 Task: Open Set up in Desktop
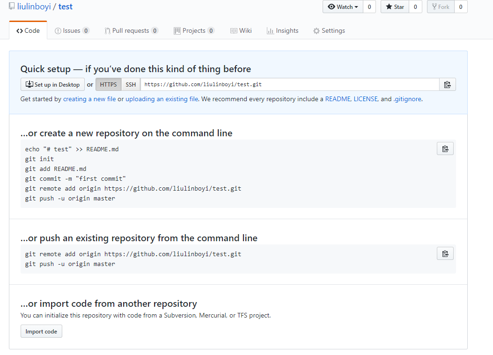(x=52, y=85)
